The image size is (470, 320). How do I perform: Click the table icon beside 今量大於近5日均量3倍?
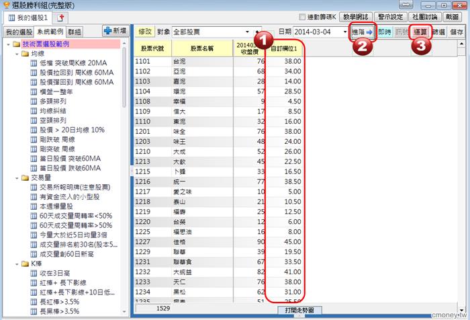tap(34, 235)
